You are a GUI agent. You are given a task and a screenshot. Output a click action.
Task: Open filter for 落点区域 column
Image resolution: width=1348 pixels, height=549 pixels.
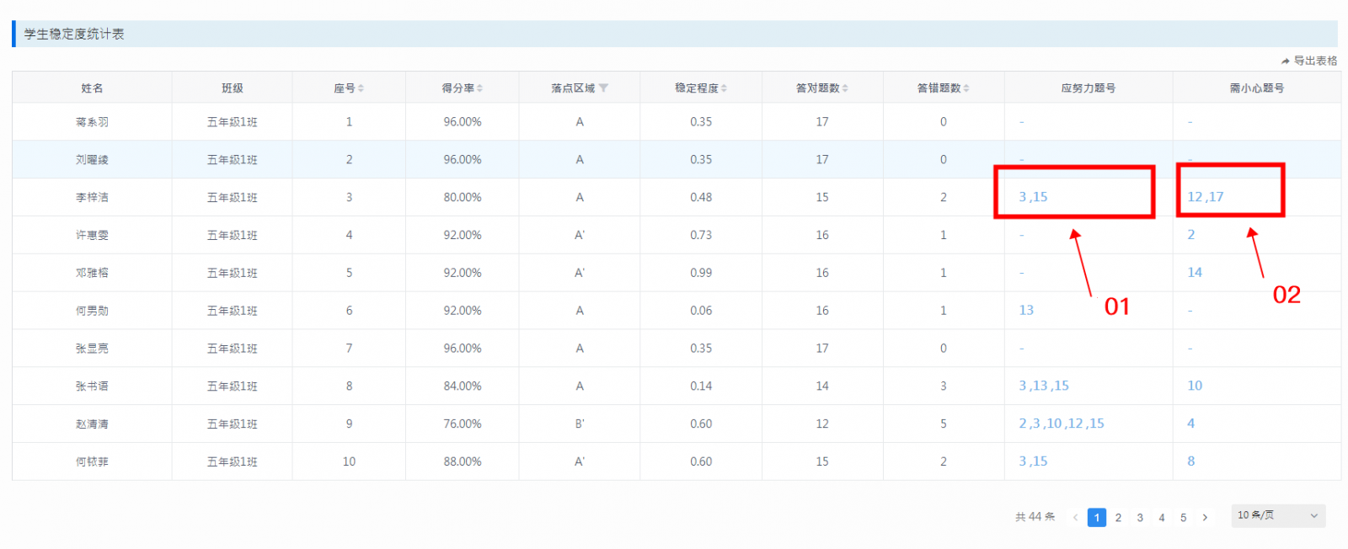603,88
